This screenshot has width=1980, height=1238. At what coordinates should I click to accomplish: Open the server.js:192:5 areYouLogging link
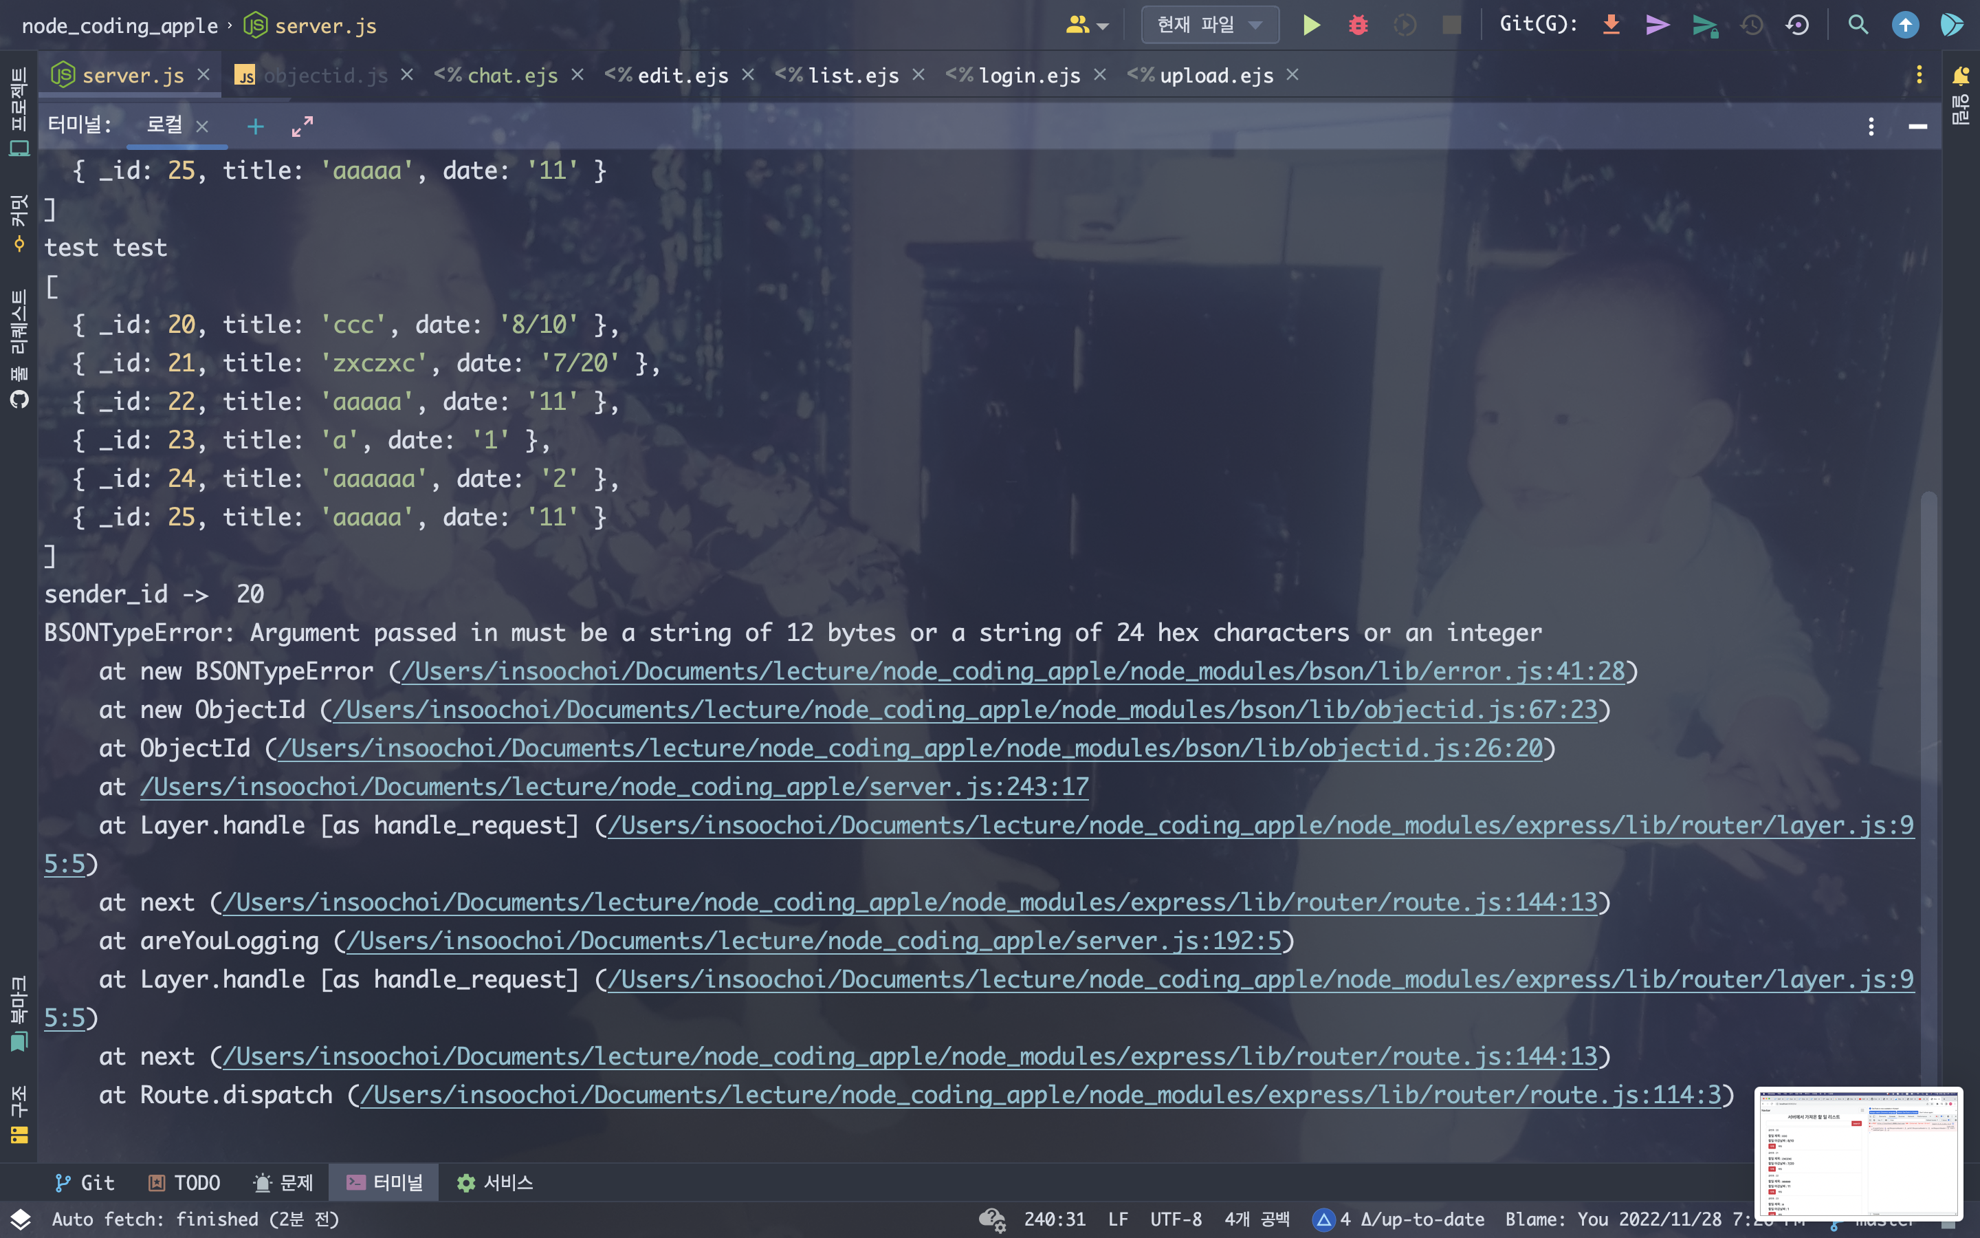814,941
